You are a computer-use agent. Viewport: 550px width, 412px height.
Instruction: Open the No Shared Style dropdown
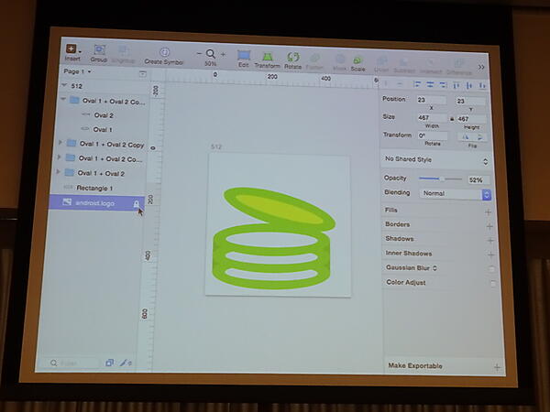(437, 160)
